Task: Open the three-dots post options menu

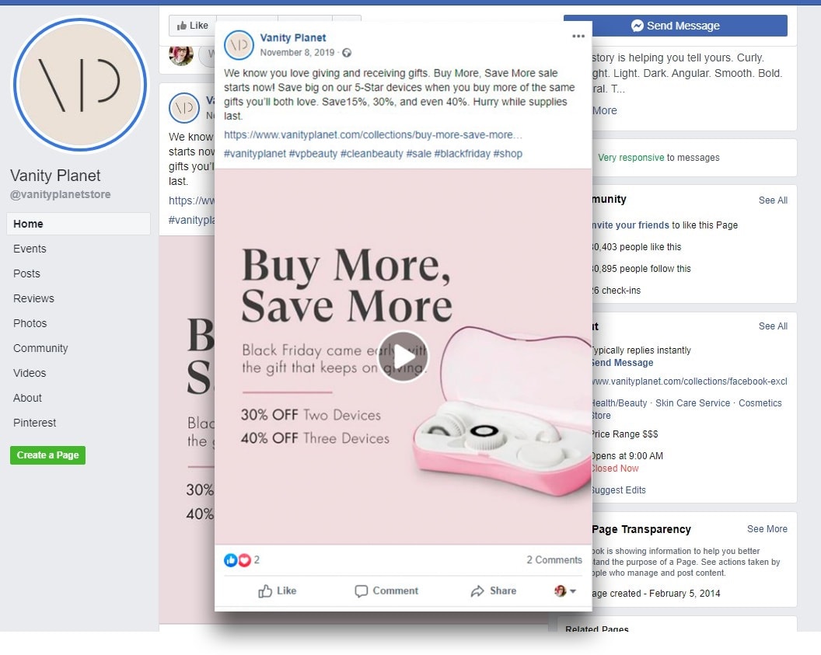Action: pos(578,36)
